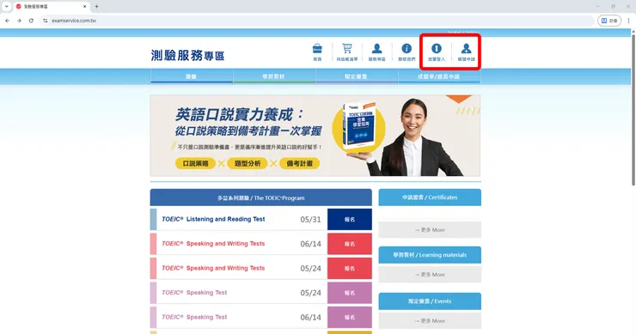Open a new browser tab with plus
This screenshot has width=636, height=334.
click(96, 7)
